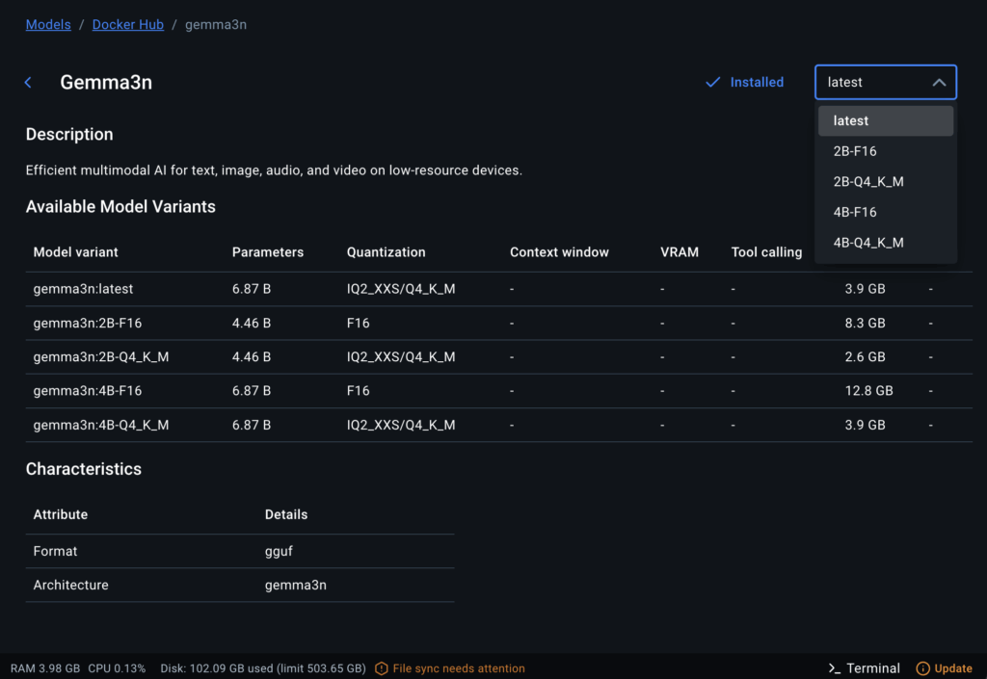Click the Disk usage status entry

pos(263,668)
